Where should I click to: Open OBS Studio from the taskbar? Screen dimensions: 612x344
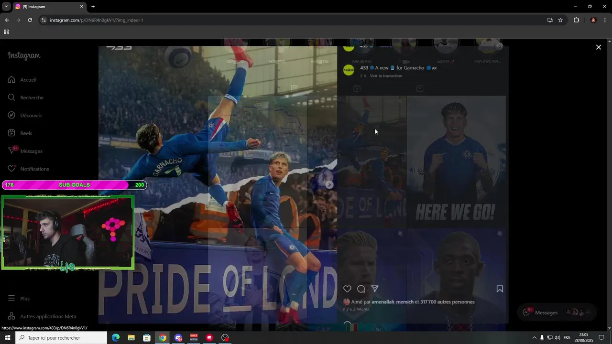[x=225, y=338]
